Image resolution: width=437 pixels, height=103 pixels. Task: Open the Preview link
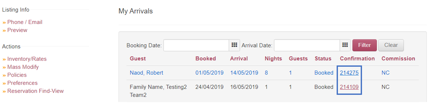point(17,30)
